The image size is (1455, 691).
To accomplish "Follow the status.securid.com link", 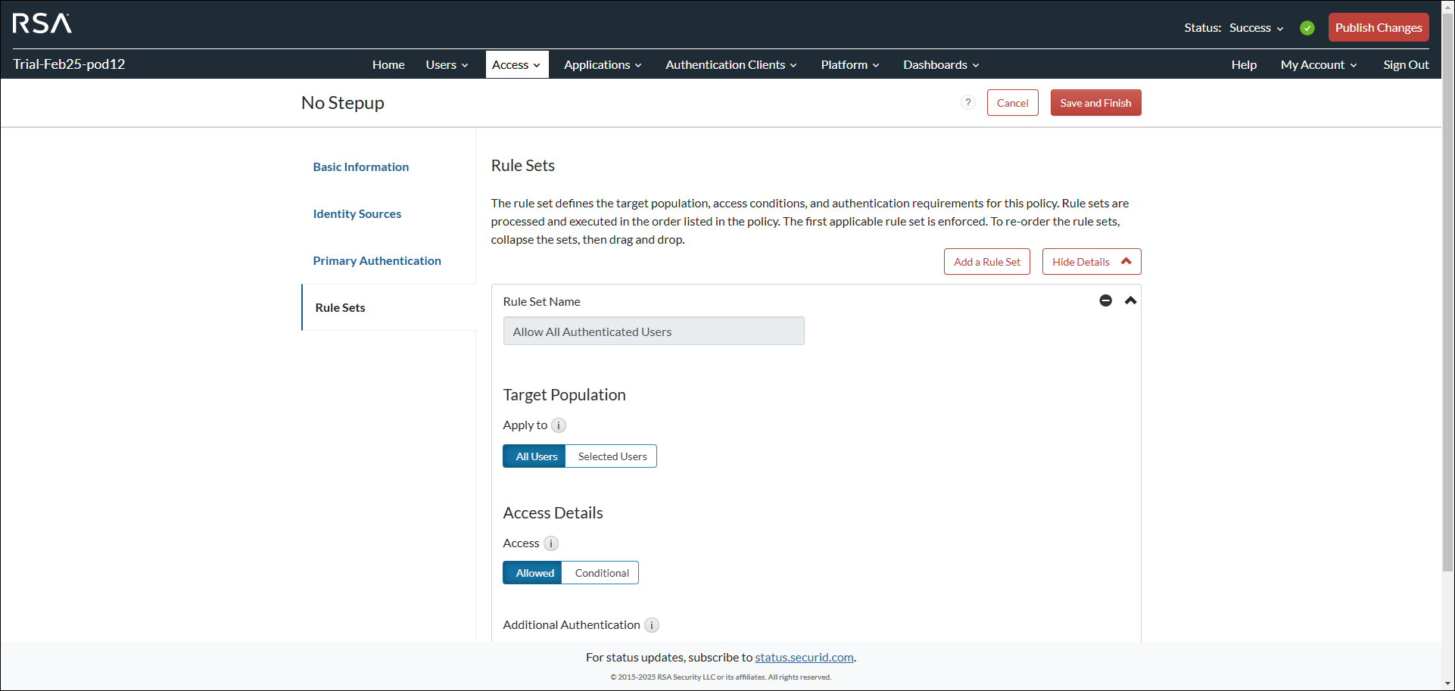I will [x=804, y=658].
